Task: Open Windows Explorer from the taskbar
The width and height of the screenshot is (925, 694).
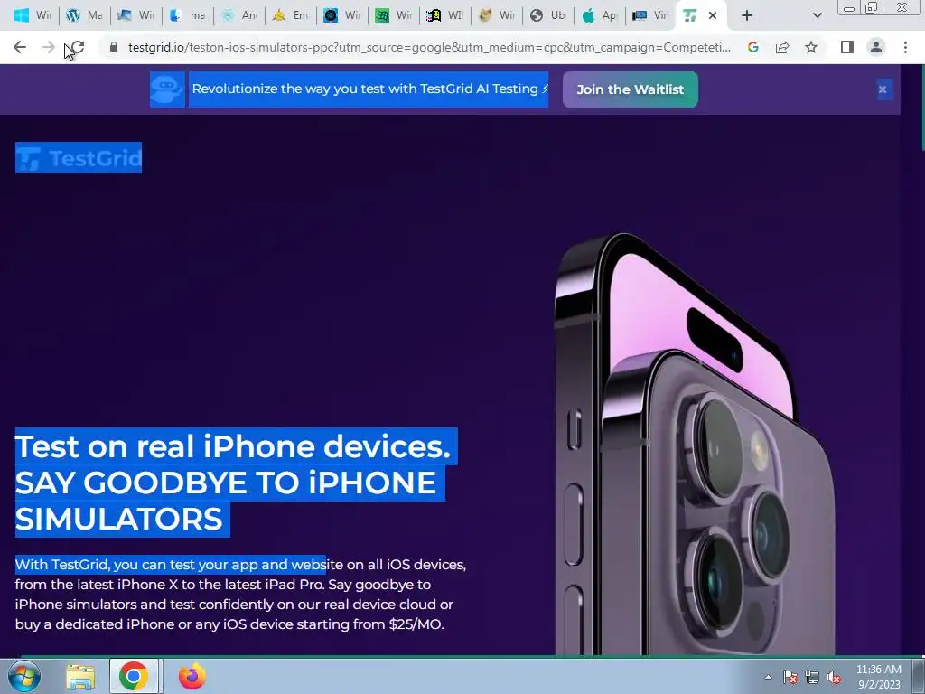Action: click(80, 676)
